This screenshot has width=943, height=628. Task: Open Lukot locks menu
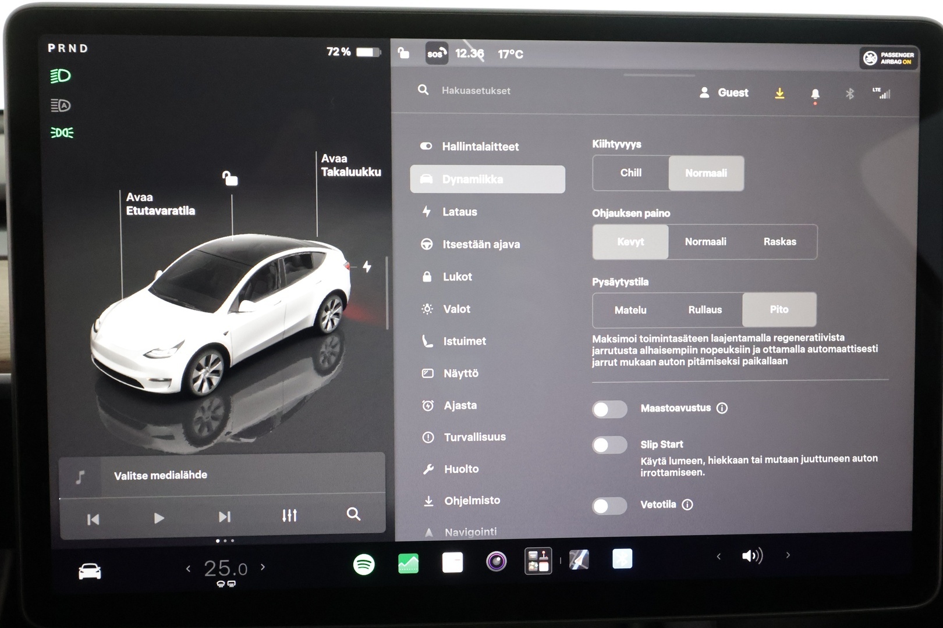(x=488, y=277)
